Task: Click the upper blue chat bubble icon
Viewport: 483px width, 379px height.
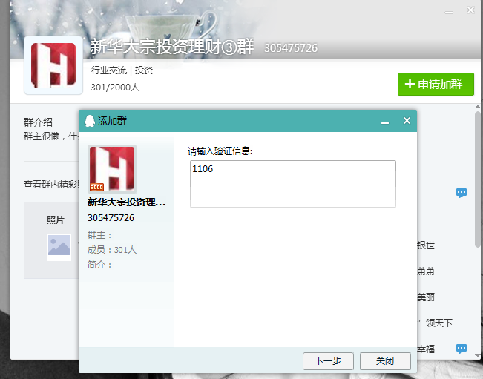Action: coord(461,193)
